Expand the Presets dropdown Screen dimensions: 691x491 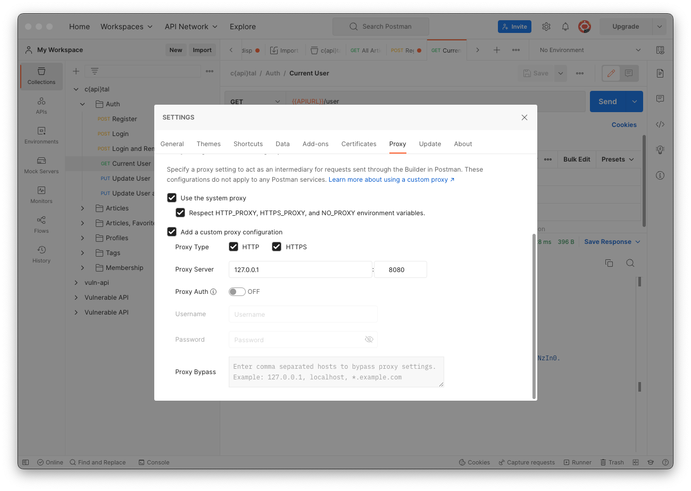tap(618, 159)
